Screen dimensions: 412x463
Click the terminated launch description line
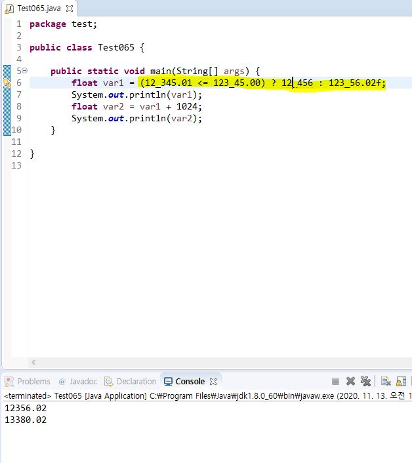(207, 395)
